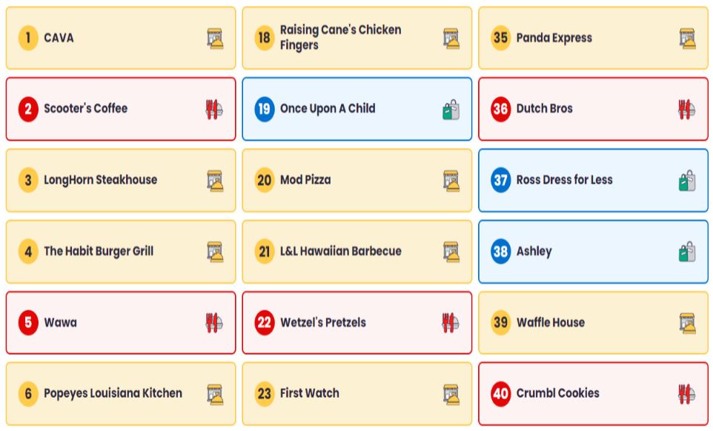Image resolution: width=713 pixels, height=431 pixels.
Task: Click the storefront icon beside Mod Pizza
Action: tap(451, 181)
